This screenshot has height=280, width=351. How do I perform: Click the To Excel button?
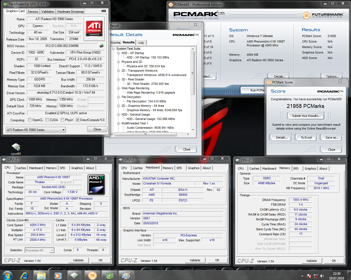click(x=306, y=138)
